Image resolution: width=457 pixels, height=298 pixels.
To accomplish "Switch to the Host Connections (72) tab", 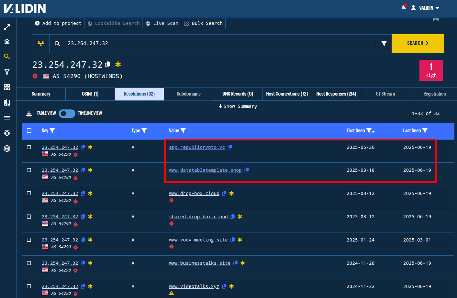I will tap(287, 94).
